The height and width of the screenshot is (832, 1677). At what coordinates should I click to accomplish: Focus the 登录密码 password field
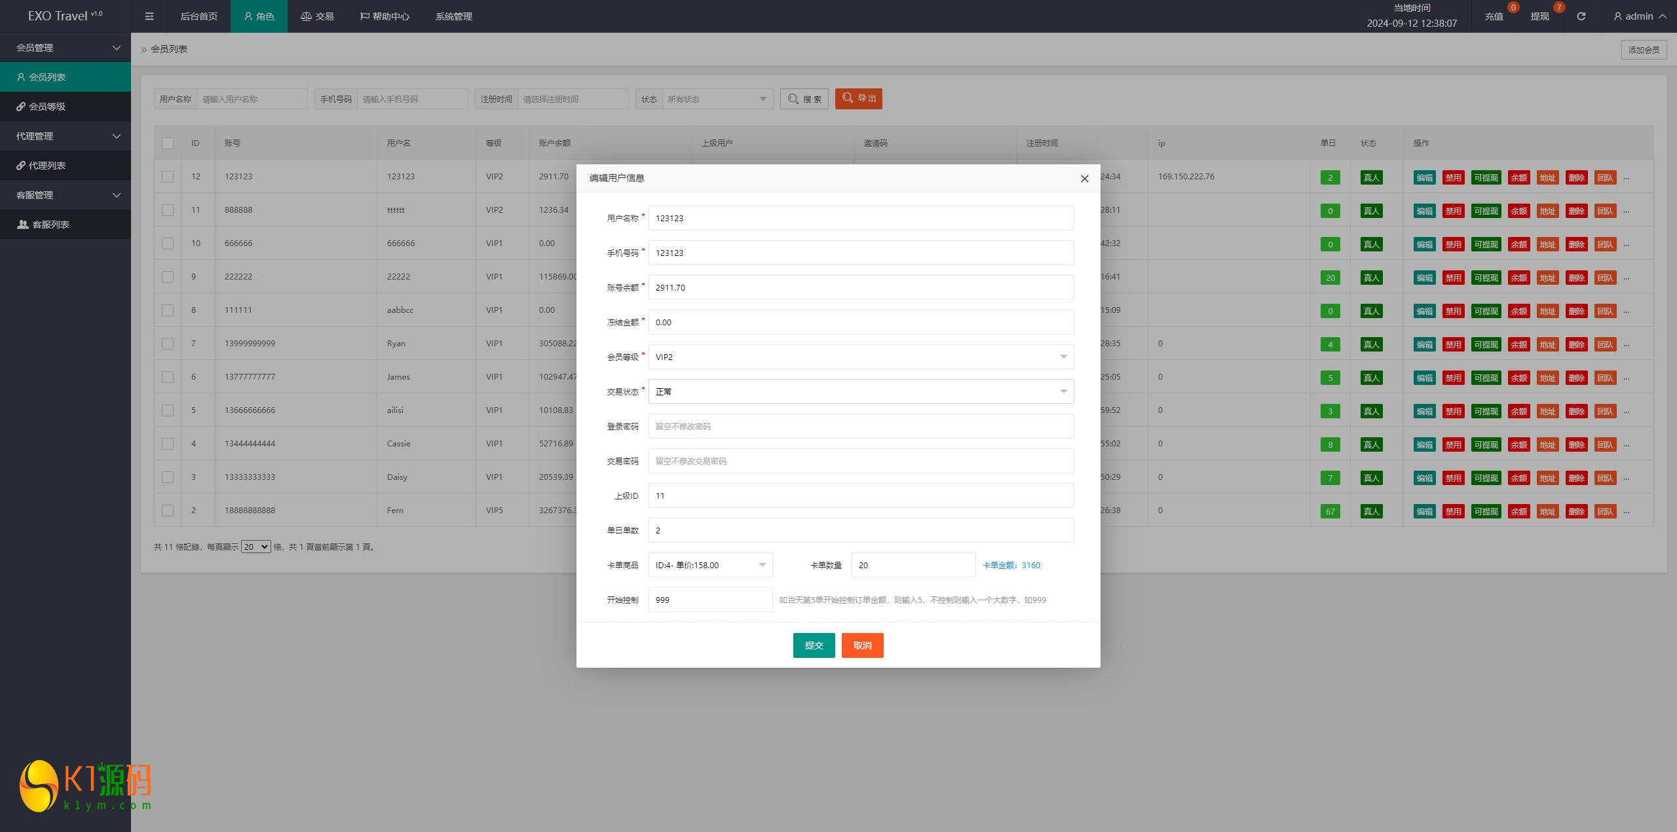pyautogui.click(x=861, y=426)
